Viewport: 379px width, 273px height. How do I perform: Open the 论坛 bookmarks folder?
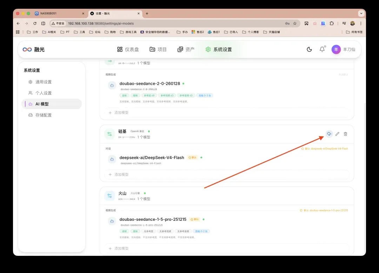point(95,32)
